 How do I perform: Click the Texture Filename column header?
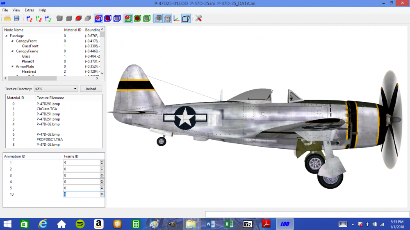pos(69,98)
